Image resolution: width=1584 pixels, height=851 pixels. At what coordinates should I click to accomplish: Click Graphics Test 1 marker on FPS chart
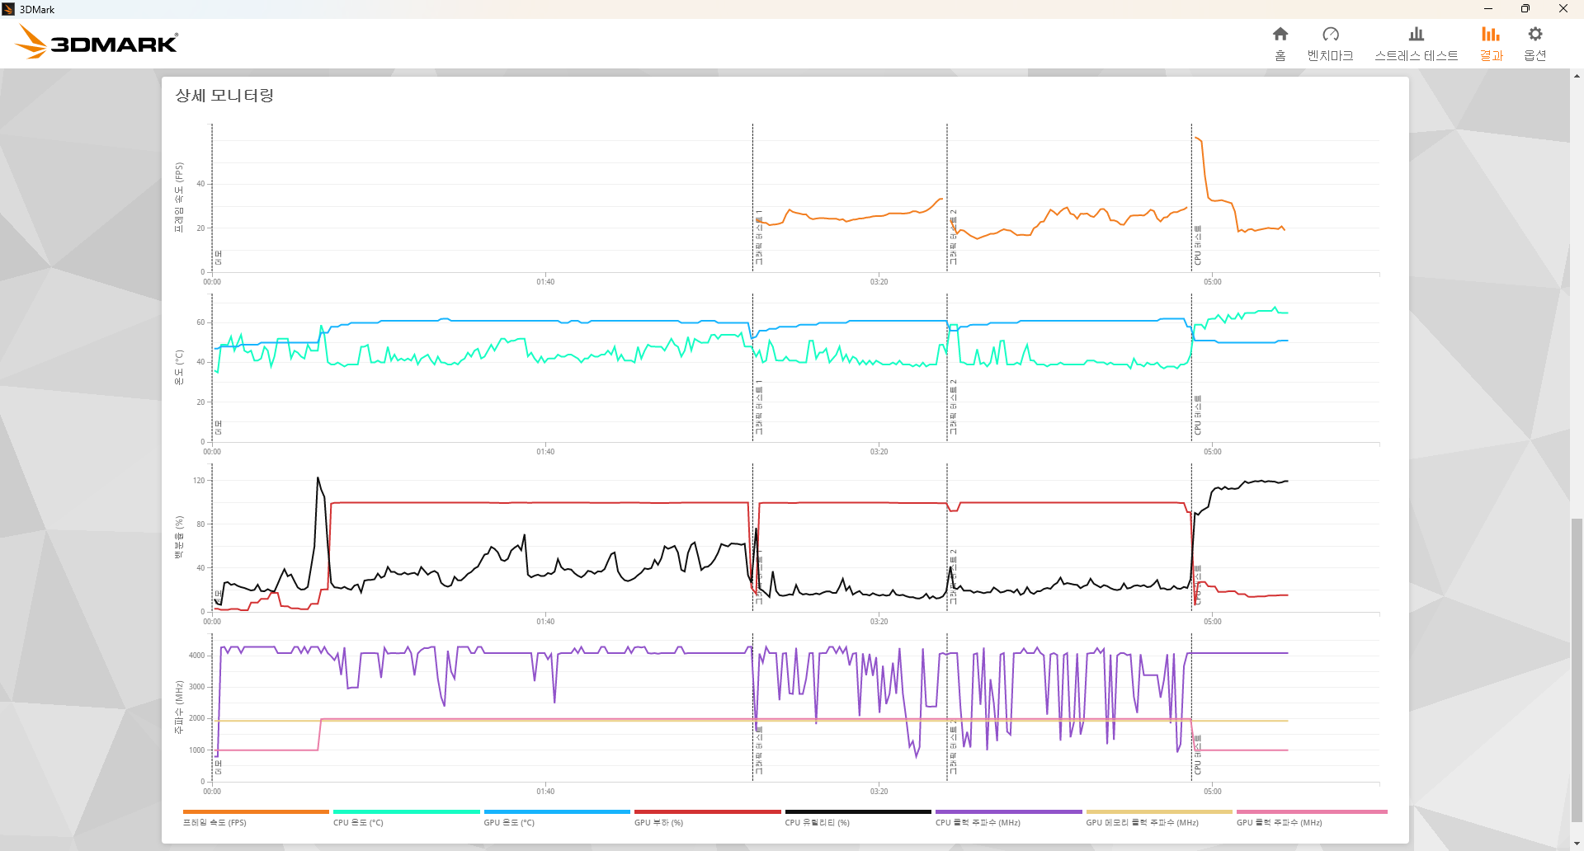(x=759, y=237)
